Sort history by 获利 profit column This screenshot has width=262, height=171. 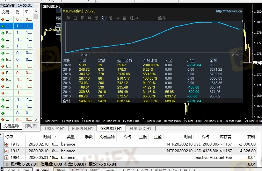[x=251, y=137]
